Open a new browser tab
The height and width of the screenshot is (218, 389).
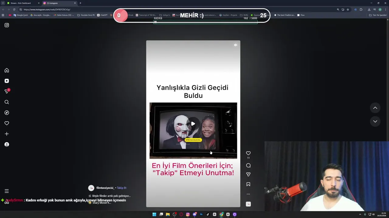tap(80, 3)
